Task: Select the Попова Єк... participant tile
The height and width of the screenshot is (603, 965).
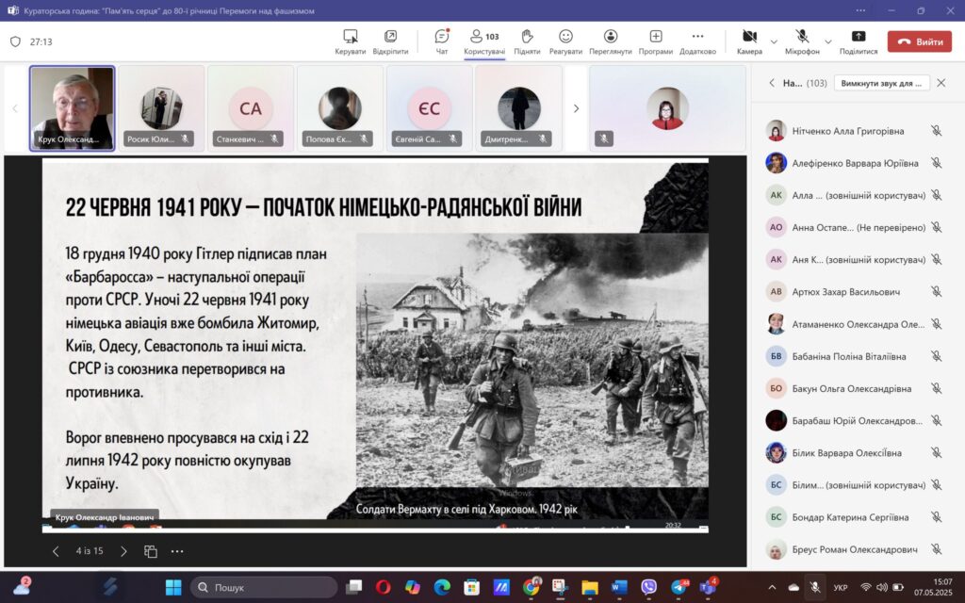Action: click(339, 108)
